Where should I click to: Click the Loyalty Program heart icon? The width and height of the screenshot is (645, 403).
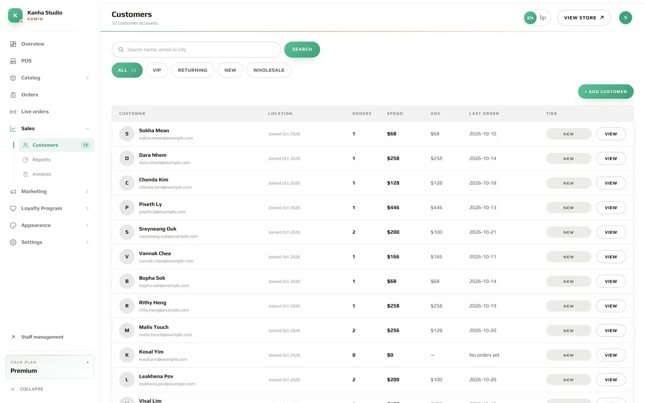(13, 208)
